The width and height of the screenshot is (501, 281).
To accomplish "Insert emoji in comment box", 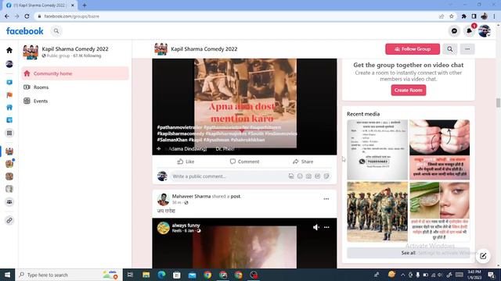I will (300, 176).
